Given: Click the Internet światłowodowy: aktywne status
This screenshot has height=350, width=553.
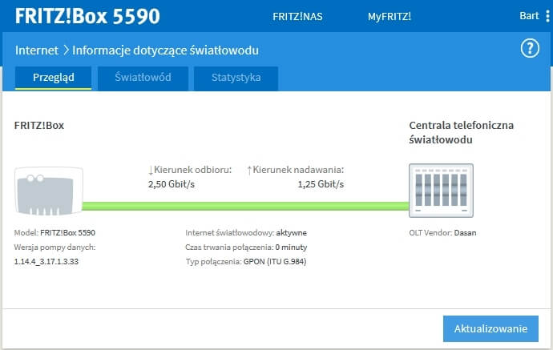Looking at the screenshot, I should [x=246, y=232].
